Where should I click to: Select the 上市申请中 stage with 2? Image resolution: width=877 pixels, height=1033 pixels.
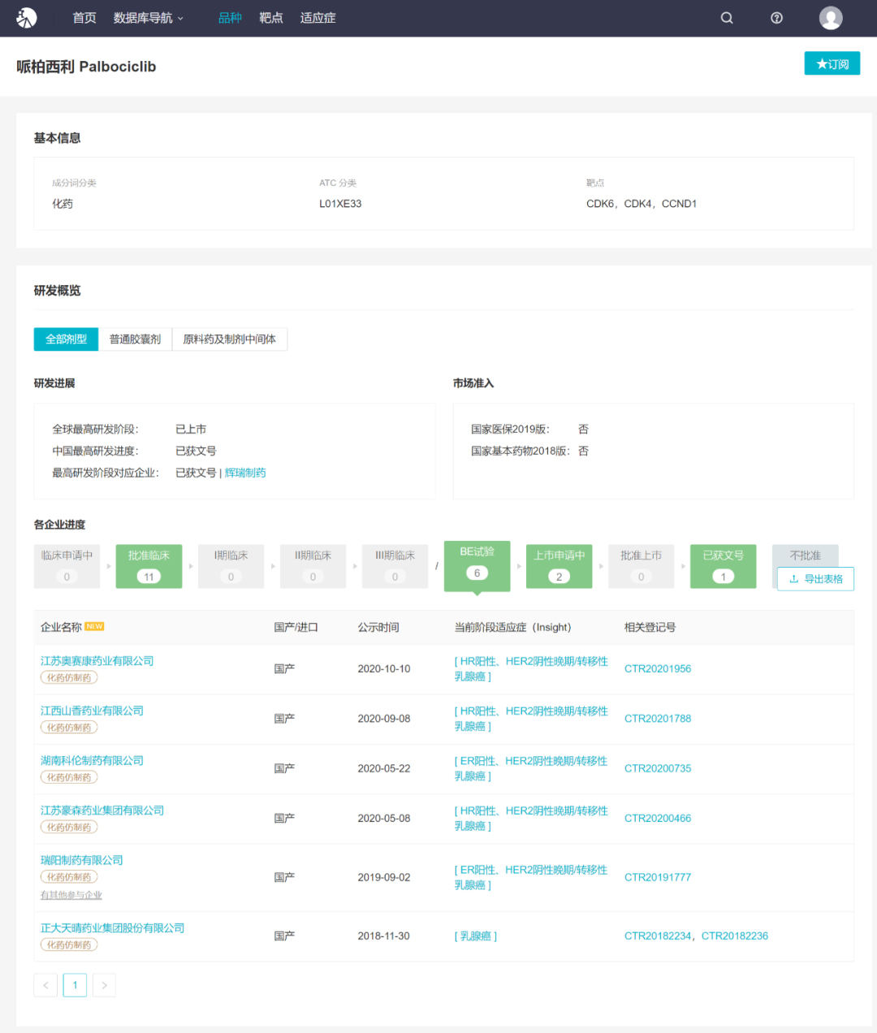pos(559,566)
